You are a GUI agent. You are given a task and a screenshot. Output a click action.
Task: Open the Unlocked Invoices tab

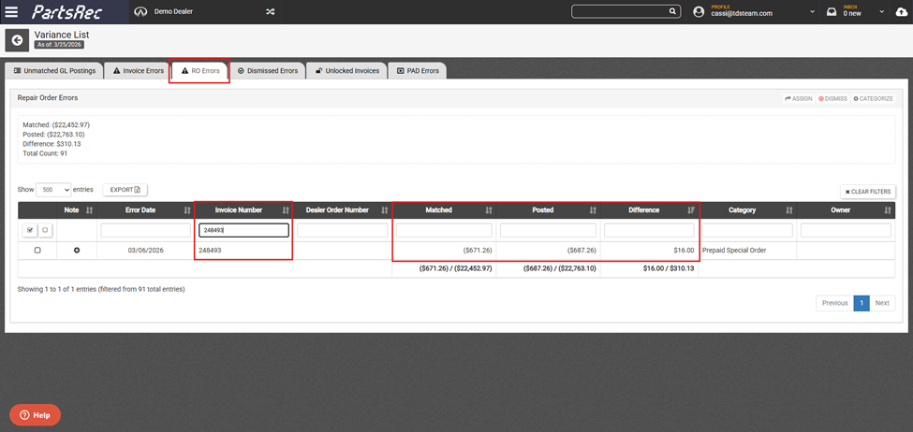point(346,71)
